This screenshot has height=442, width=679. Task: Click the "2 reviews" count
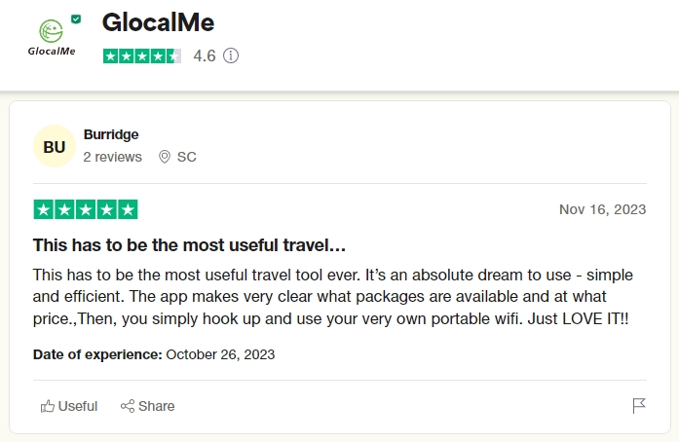112,157
